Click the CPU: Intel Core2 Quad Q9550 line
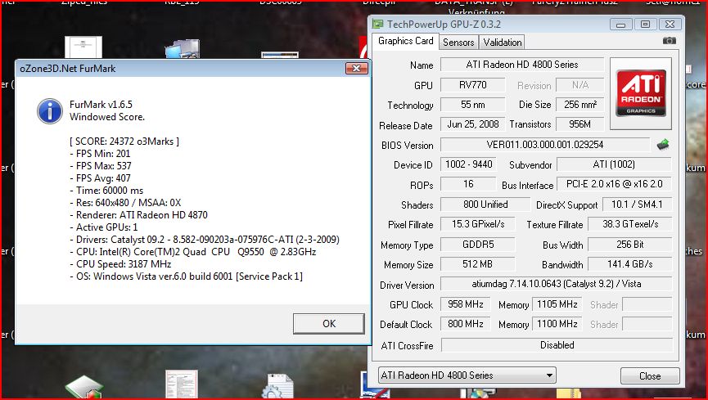 tap(193, 251)
